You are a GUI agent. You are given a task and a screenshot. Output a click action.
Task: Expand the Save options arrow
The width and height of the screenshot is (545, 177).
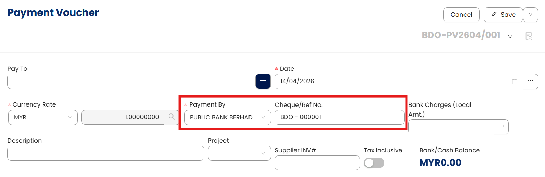pos(531,15)
